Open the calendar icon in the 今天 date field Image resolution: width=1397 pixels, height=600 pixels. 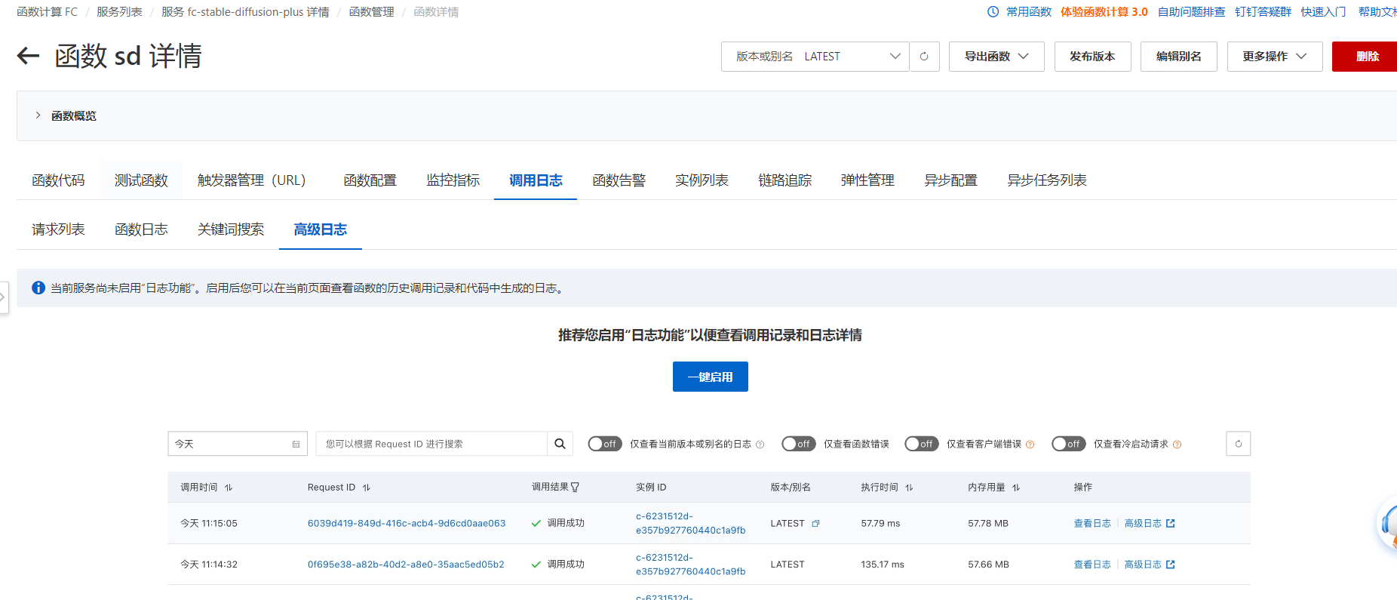[296, 445]
